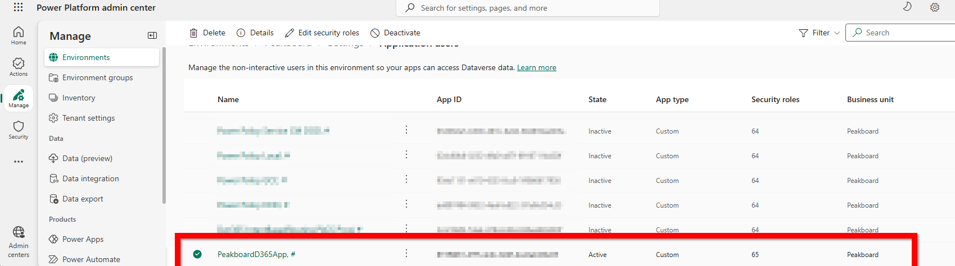Select Environment groups in Manage menu
Viewport: 955px width, 266px height.
click(x=97, y=77)
